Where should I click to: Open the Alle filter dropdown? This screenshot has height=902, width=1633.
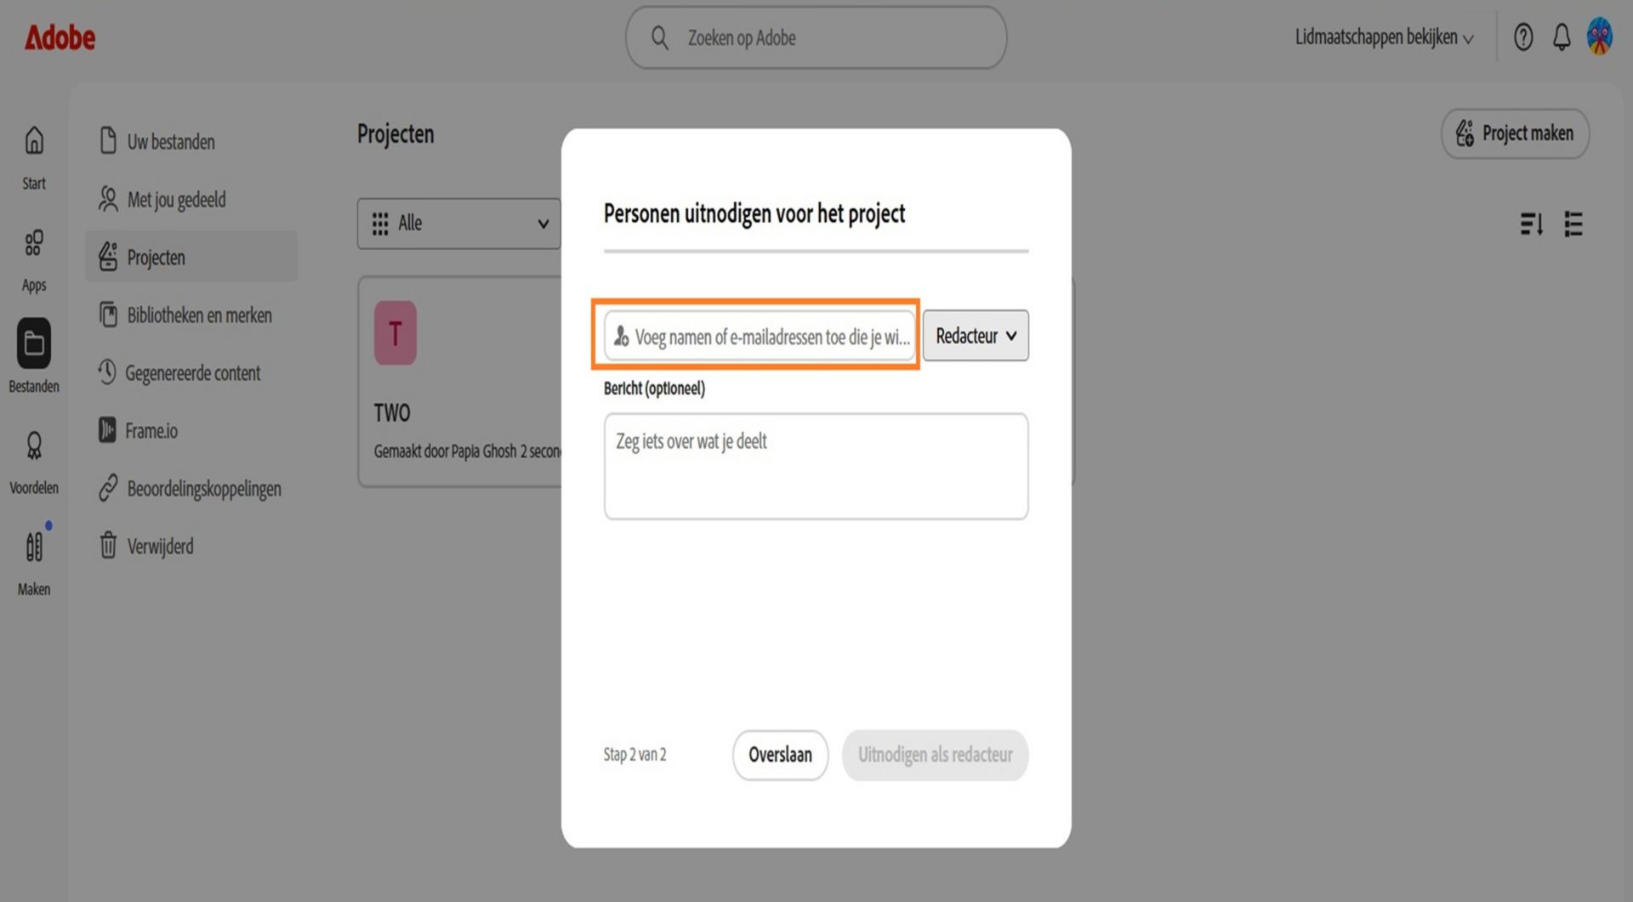pyautogui.click(x=459, y=224)
